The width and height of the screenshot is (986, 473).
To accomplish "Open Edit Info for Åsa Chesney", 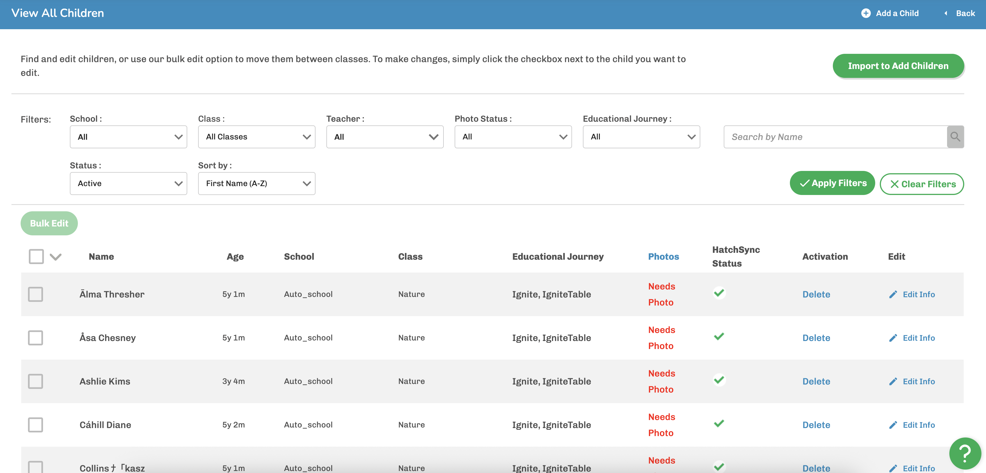I will point(919,338).
